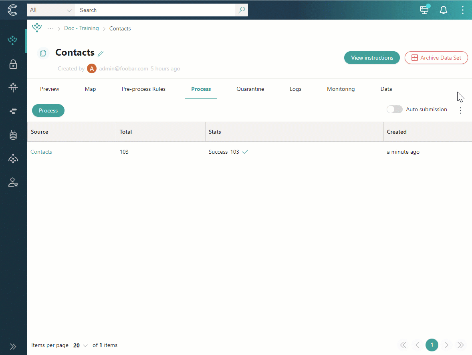Viewport: 472px width, 355px height.
Task: Select the Governance lock icon in the sidebar
Action: point(13,64)
